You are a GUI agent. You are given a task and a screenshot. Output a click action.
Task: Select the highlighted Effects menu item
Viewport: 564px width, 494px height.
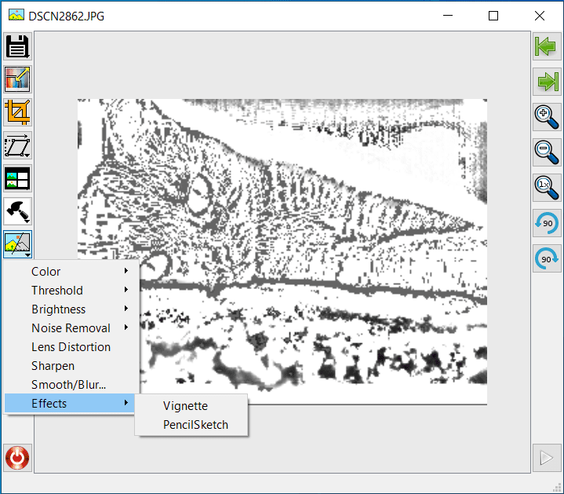pos(69,403)
